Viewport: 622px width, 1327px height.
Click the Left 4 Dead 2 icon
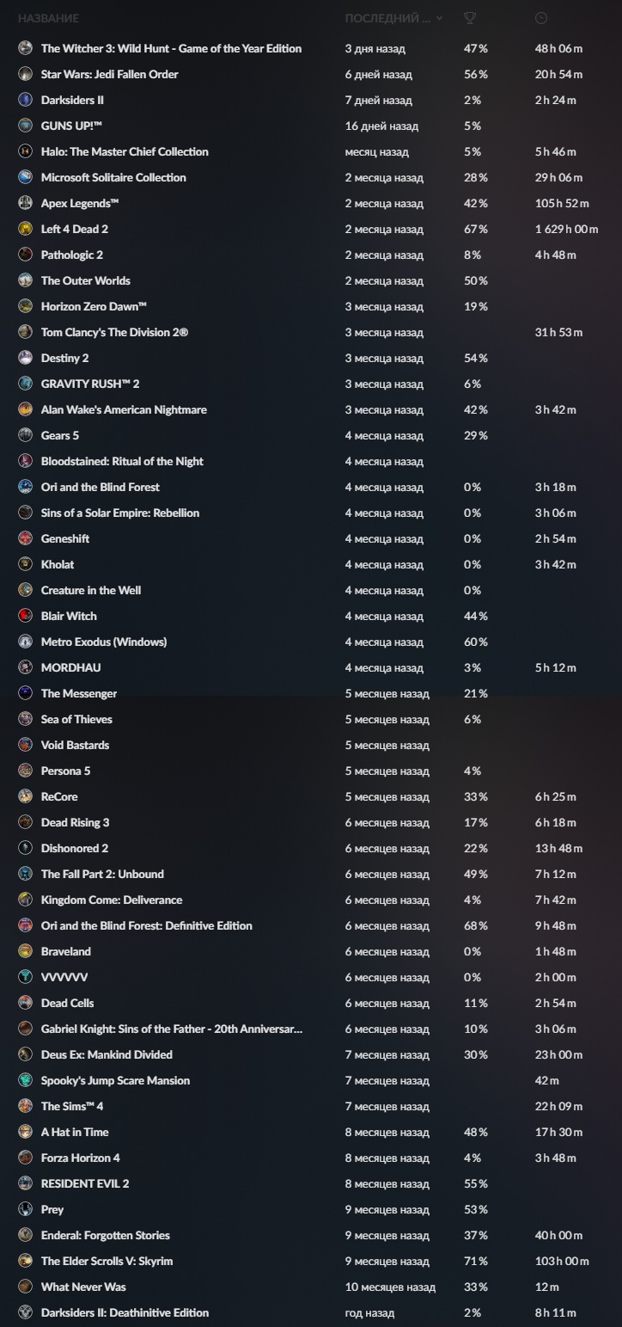[x=25, y=230]
